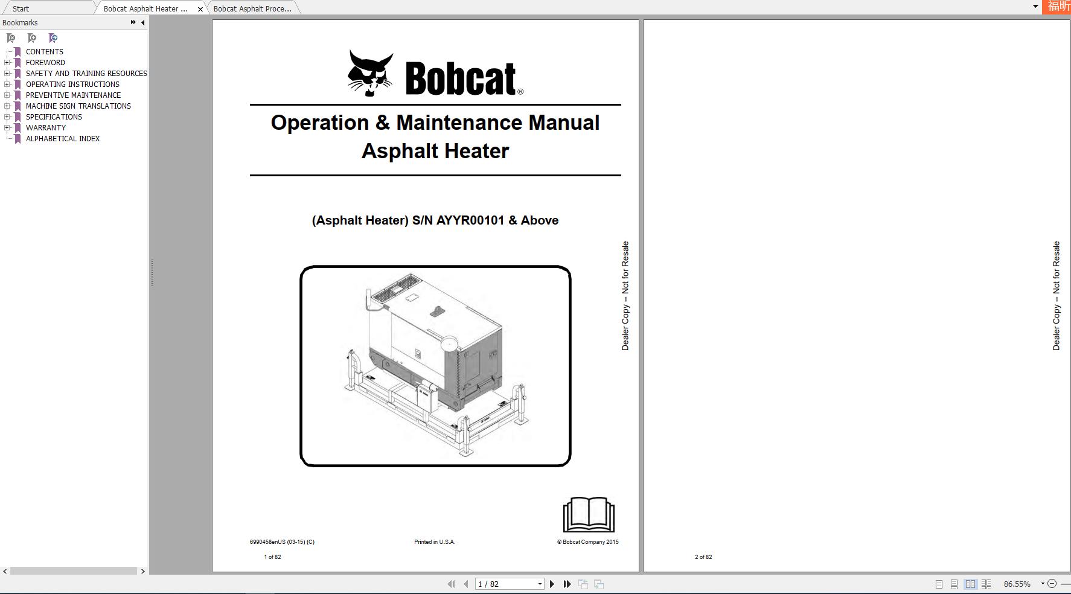Screen dimensions: 1071x594
Task: Open the page number dropdown
Action: (539, 584)
